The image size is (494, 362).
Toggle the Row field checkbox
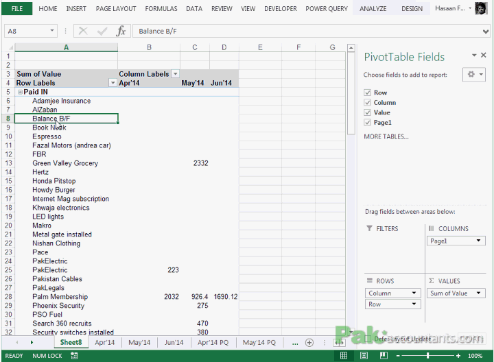(x=367, y=93)
